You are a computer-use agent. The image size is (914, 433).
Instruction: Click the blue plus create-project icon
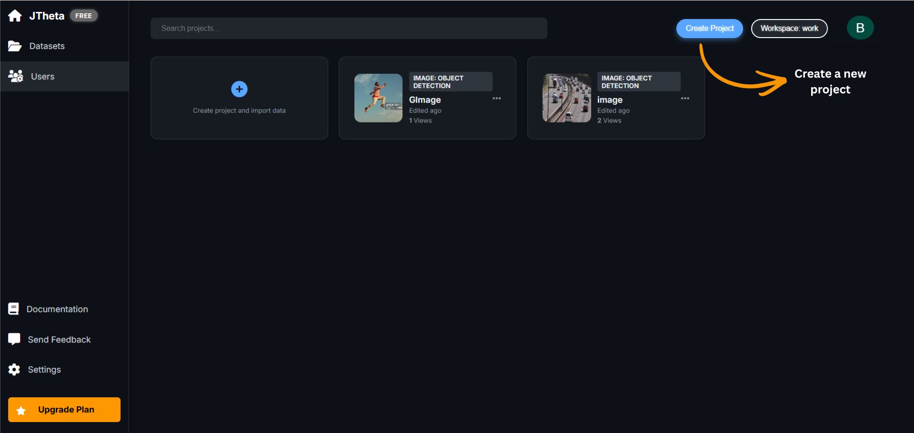[239, 89]
